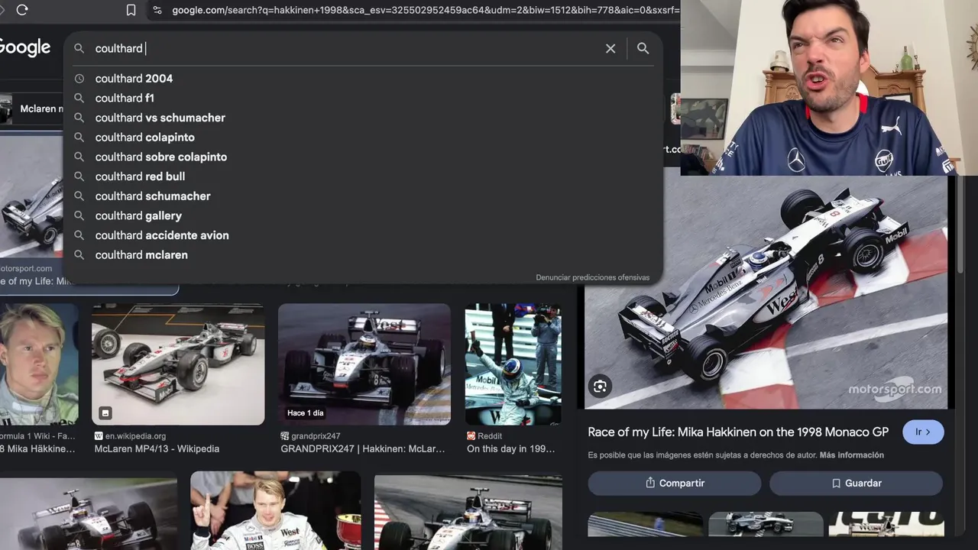978x550 pixels.
Task: Choose suggestion 'coulthard red bull'
Action: point(363,176)
